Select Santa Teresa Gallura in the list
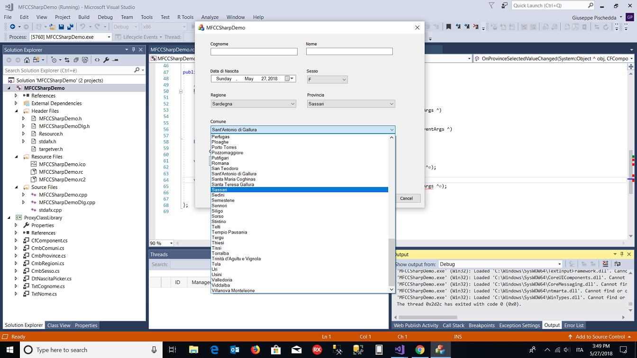Image resolution: width=637 pixels, height=358 pixels. coord(300,184)
